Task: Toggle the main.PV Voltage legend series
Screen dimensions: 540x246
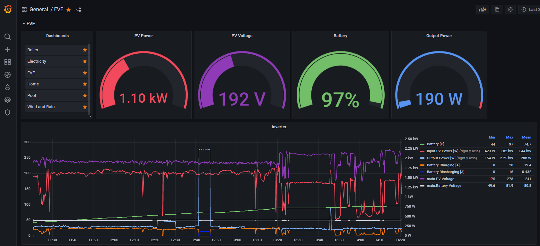Action: 440,179
